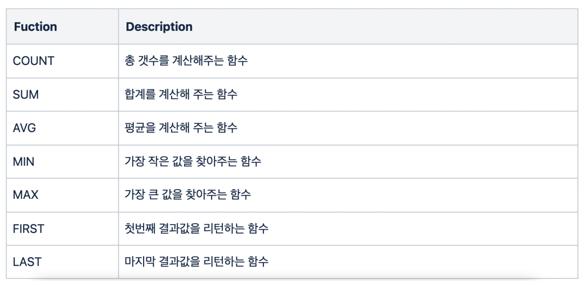Viewport: 587px width, 286px height.
Task: Click the Description column header
Action: 159,26
